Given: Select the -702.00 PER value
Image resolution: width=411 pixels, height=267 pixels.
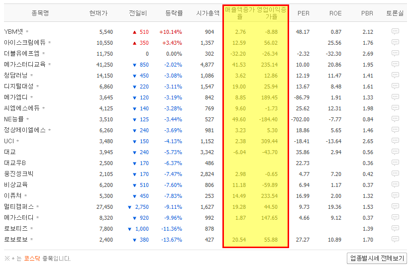Looking at the screenshot, I should coord(300,119).
